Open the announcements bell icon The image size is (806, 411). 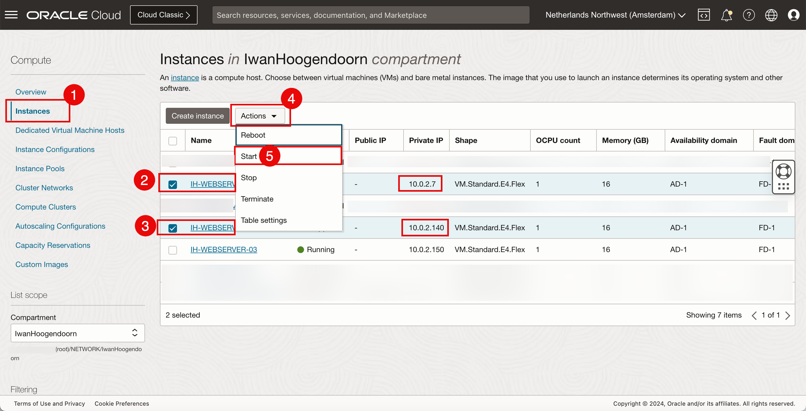726,15
